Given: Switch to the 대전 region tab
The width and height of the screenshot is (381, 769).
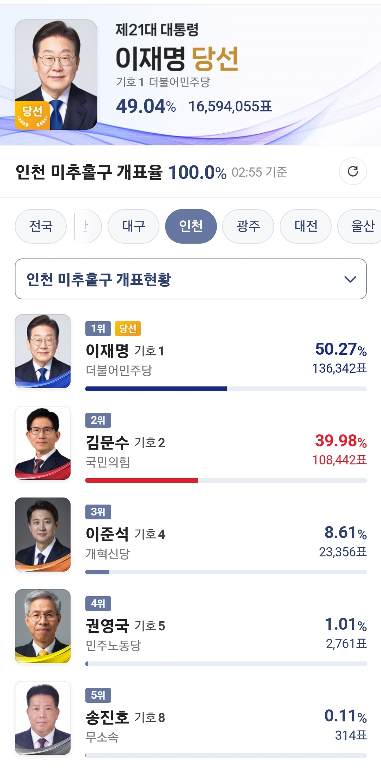Looking at the screenshot, I should pos(306,226).
